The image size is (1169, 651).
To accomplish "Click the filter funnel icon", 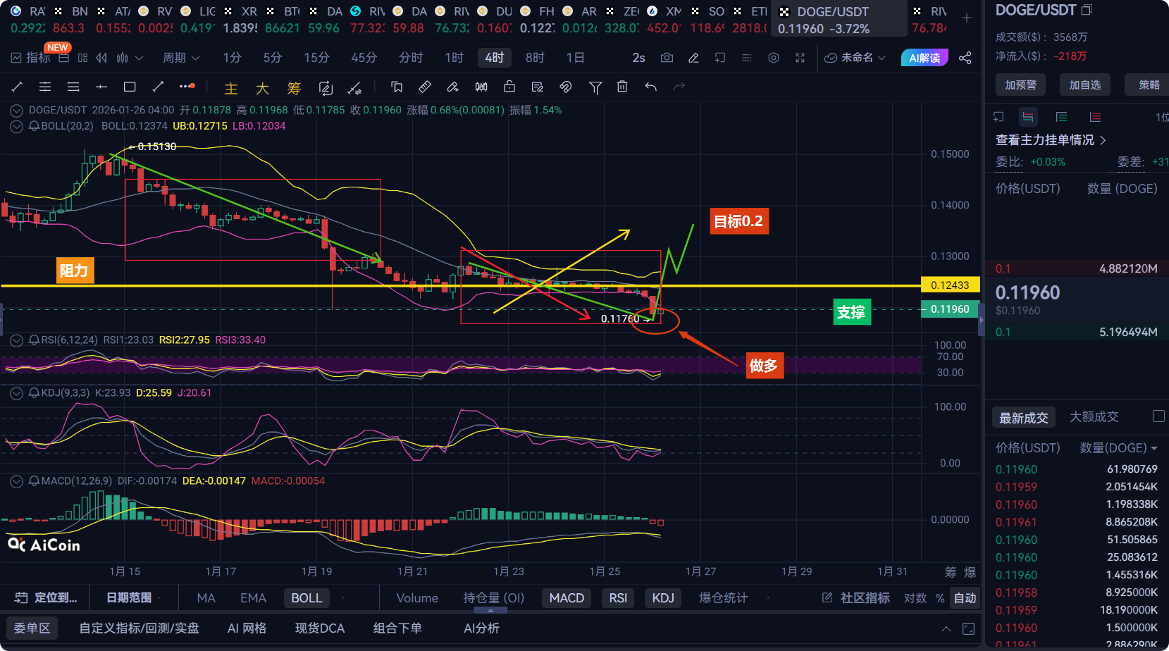I will coord(595,87).
